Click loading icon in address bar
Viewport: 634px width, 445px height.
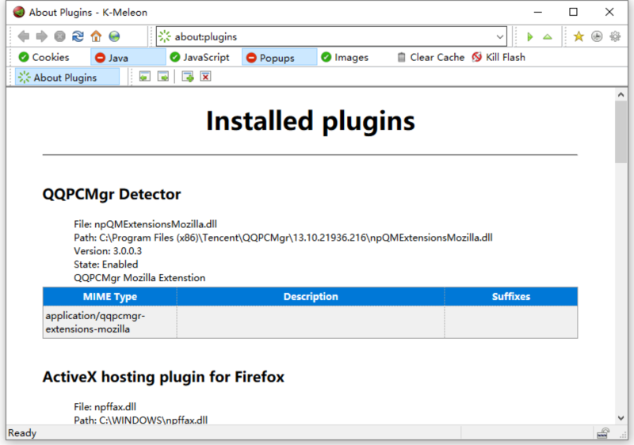[x=165, y=36]
